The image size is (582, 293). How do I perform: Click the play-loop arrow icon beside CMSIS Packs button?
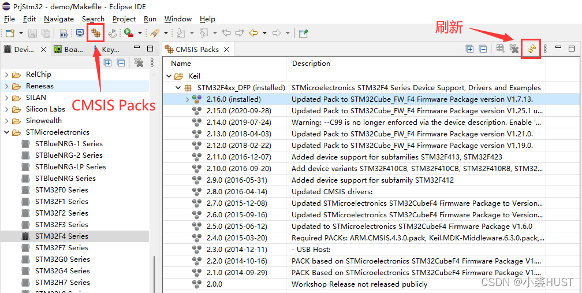(113, 33)
